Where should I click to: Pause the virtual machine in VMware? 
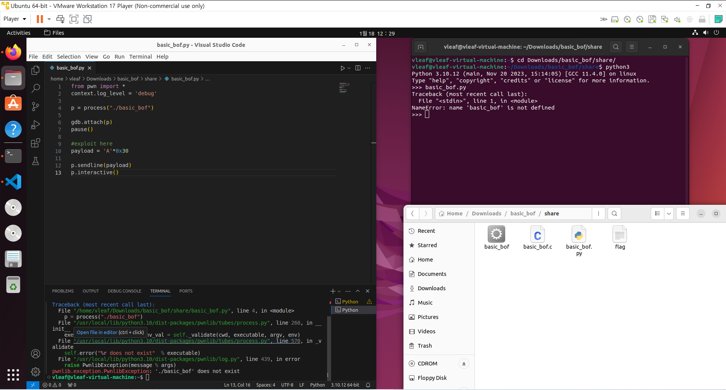pyautogui.click(x=40, y=19)
